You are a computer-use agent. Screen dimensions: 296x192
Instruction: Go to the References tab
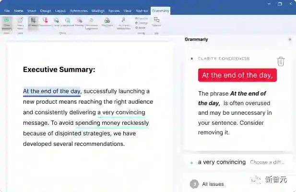click(79, 11)
